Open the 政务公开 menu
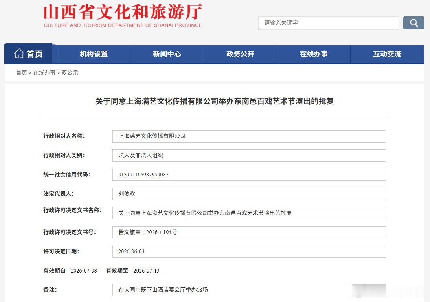430x302 pixels. point(240,54)
